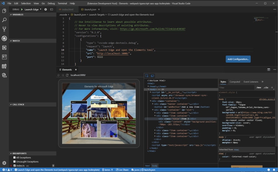Screen dimensions: 278x172
Task: Click the localhost:3000/ address field
Action: [x=78, y=75]
